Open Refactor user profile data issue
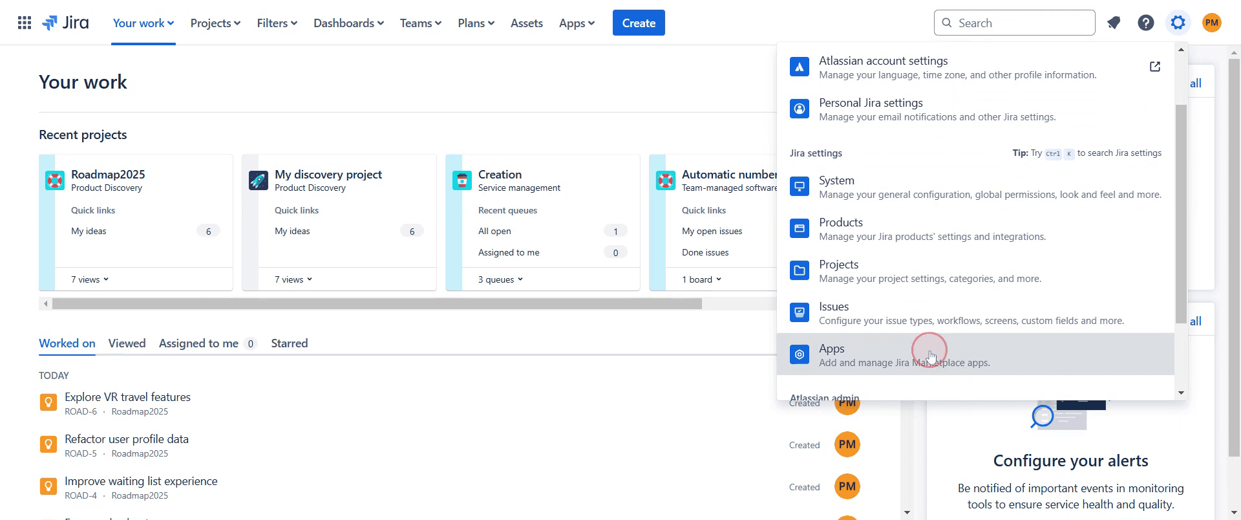Viewport: 1241px width, 520px height. [127, 439]
